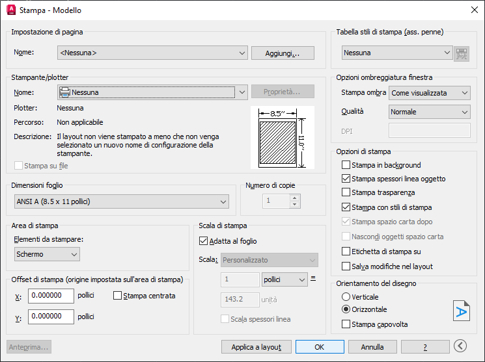485x362 pixels.
Task: Click the paper size preview thumbnail
Action: pos(283,138)
